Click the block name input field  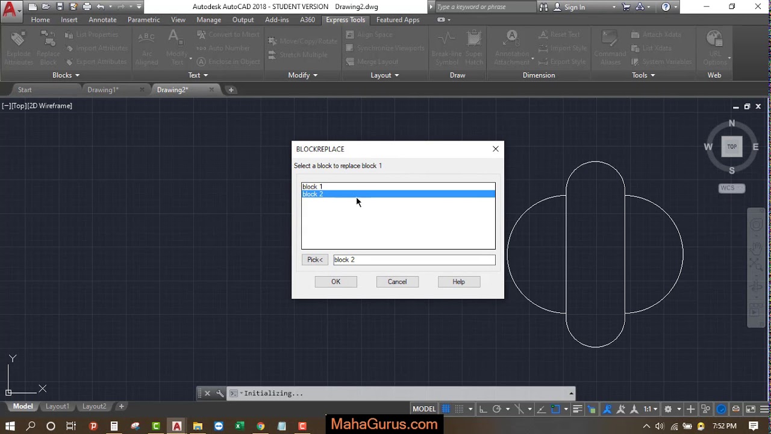414,260
